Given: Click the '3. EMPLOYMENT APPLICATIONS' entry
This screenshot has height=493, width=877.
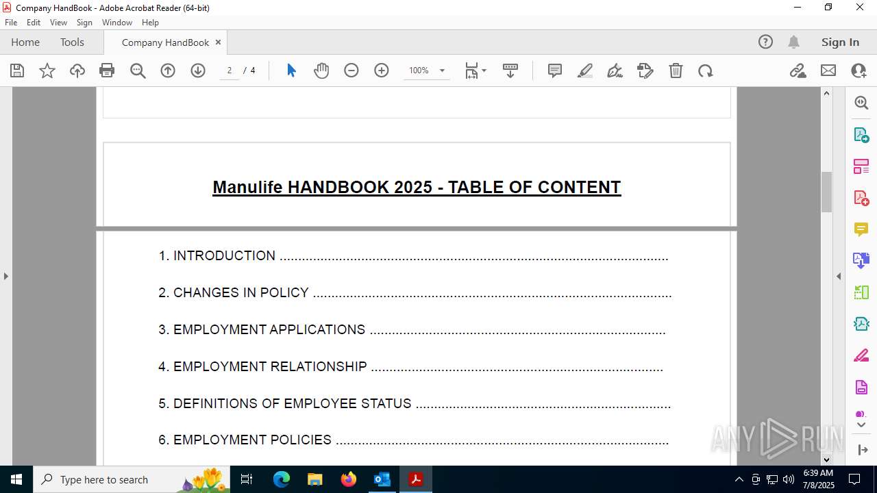Looking at the screenshot, I should tap(412, 329).
